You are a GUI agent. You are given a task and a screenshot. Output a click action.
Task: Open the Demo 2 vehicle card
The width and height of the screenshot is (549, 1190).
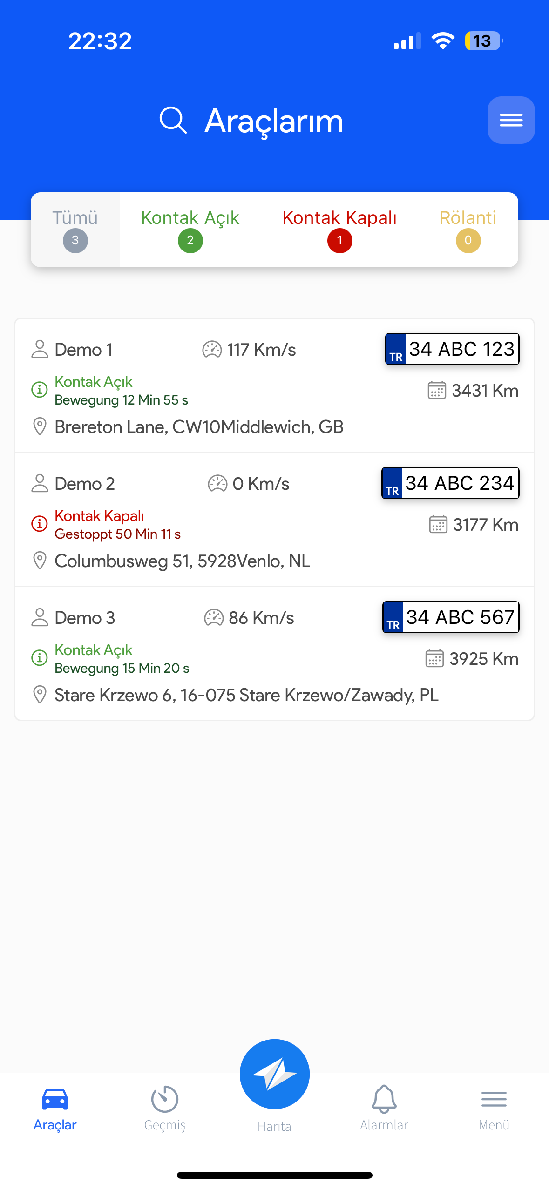pos(274,519)
